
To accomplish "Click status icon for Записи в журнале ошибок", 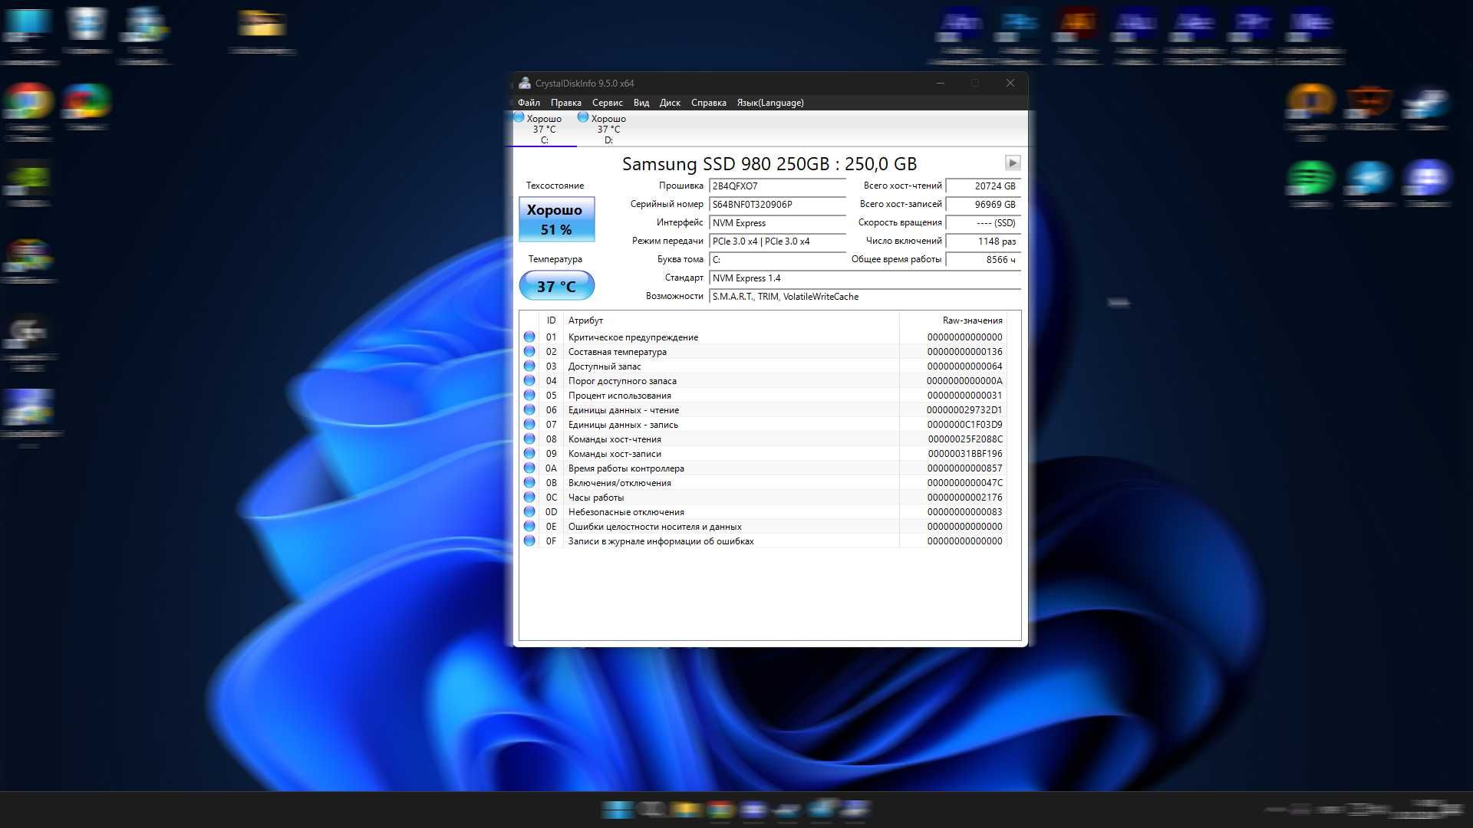I will click(529, 540).
